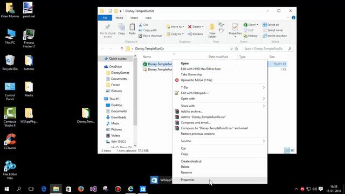The width and height of the screenshot is (345, 194).
Task: Expand the Share with submenu
Action: point(220,106)
